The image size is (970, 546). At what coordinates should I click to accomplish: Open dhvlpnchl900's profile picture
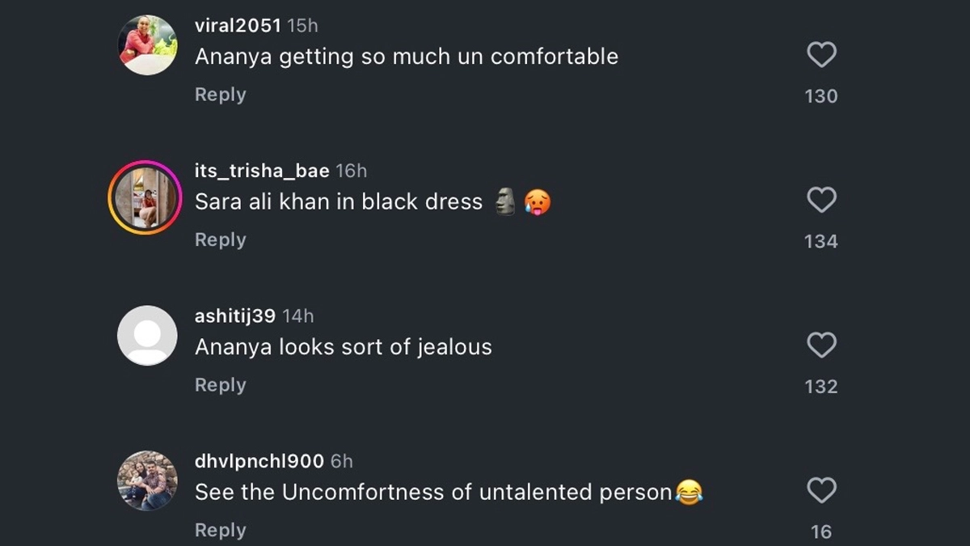[x=147, y=480]
